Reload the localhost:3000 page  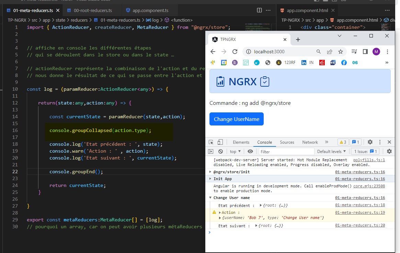(x=235, y=52)
